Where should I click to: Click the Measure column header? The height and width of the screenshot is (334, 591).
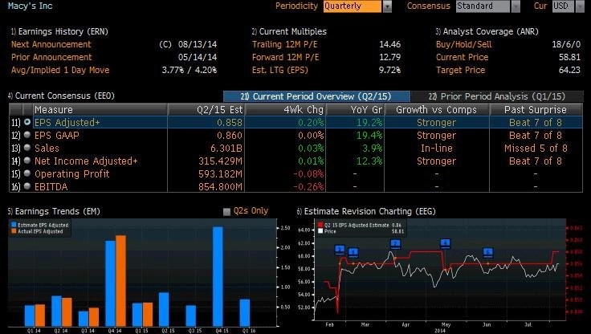(x=100, y=110)
